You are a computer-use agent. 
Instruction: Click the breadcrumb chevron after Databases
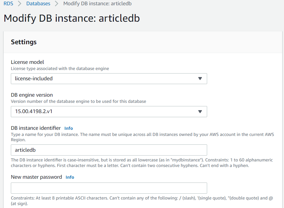57,4
